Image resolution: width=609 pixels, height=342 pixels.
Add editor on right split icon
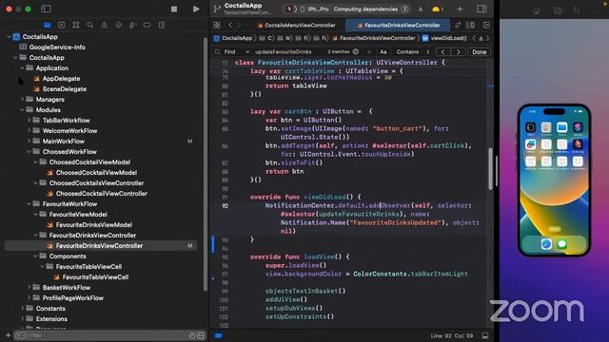[486, 26]
